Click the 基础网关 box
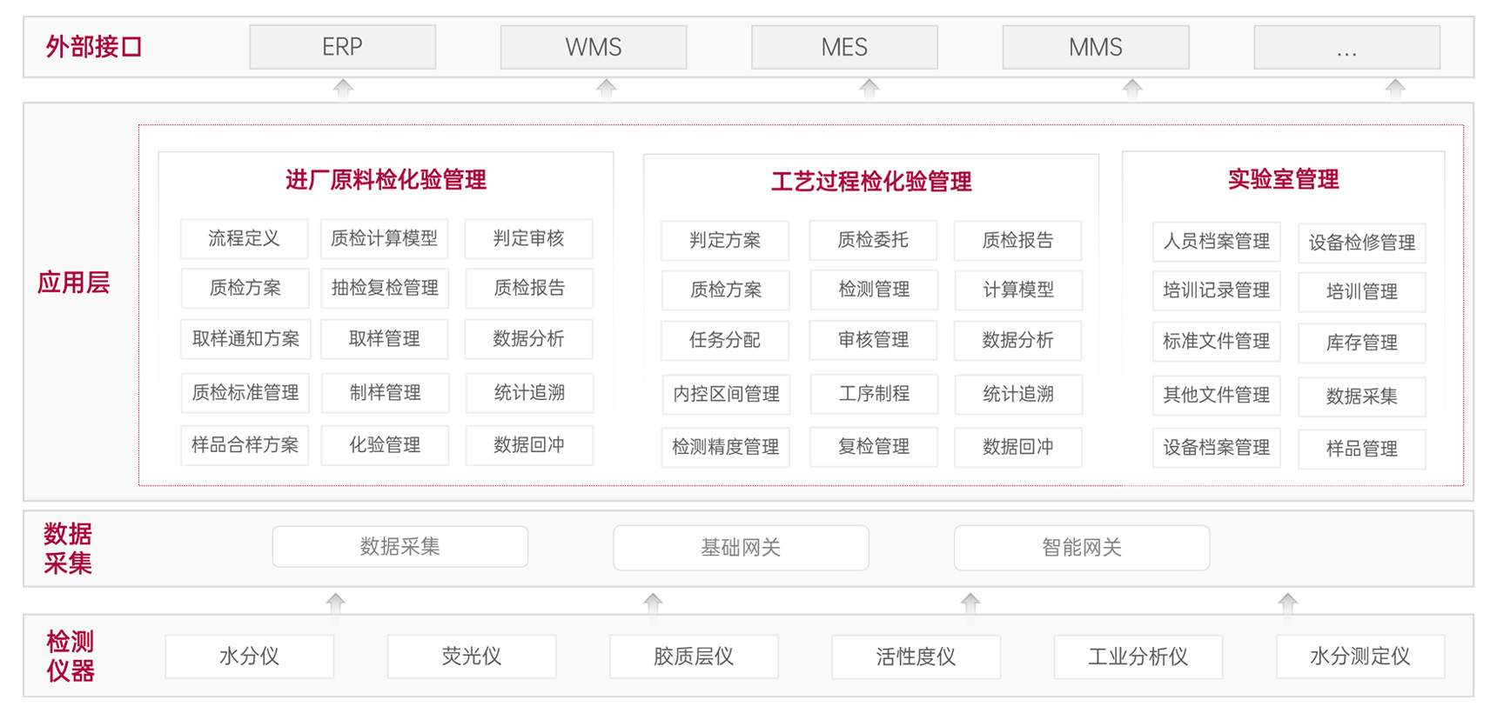This screenshot has height=713, width=1497. pos(741,547)
